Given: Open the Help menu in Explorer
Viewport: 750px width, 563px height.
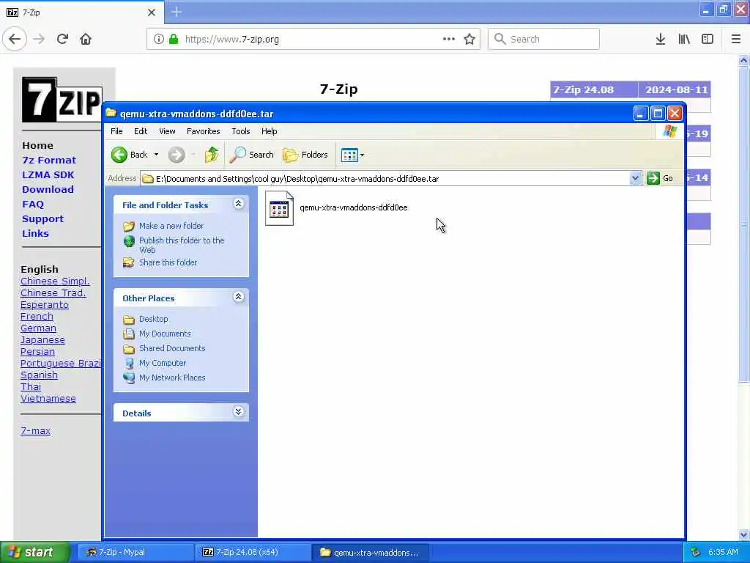Looking at the screenshot, I should pos(269,131).
